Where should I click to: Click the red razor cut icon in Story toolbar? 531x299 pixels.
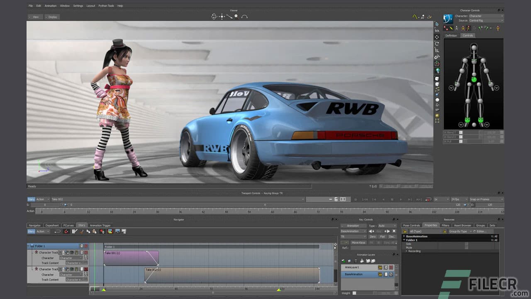[x=66, y=232]
